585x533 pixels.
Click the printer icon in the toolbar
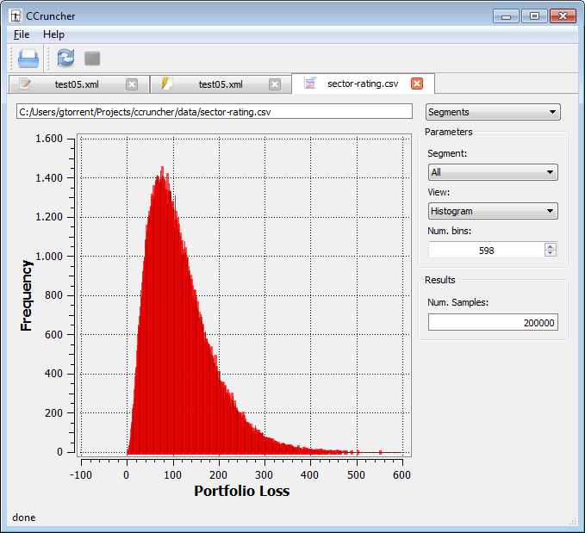click(x=28, y=59)
